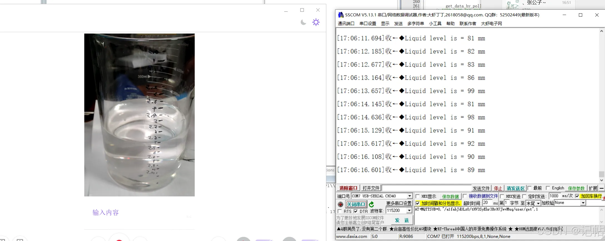This screenshot has height=241, width=605.
Task: Toggle the HEX发送 checkbox
Action: click(502, 196)
